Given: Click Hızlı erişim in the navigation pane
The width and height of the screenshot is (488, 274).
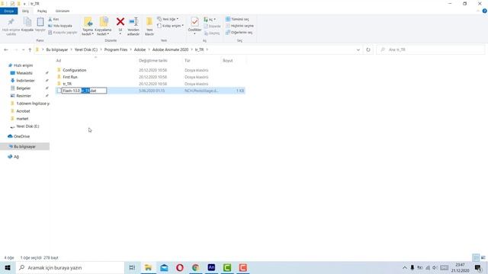Looking at the screenshot, I should (x=23, y=65).
